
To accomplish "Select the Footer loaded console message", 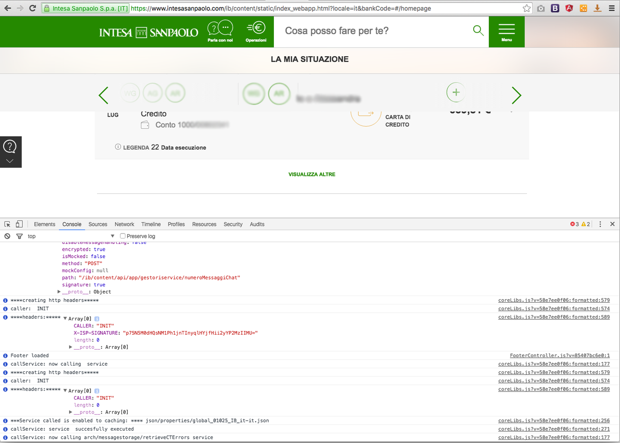I will pyautogui.click(x=29, y=355).
